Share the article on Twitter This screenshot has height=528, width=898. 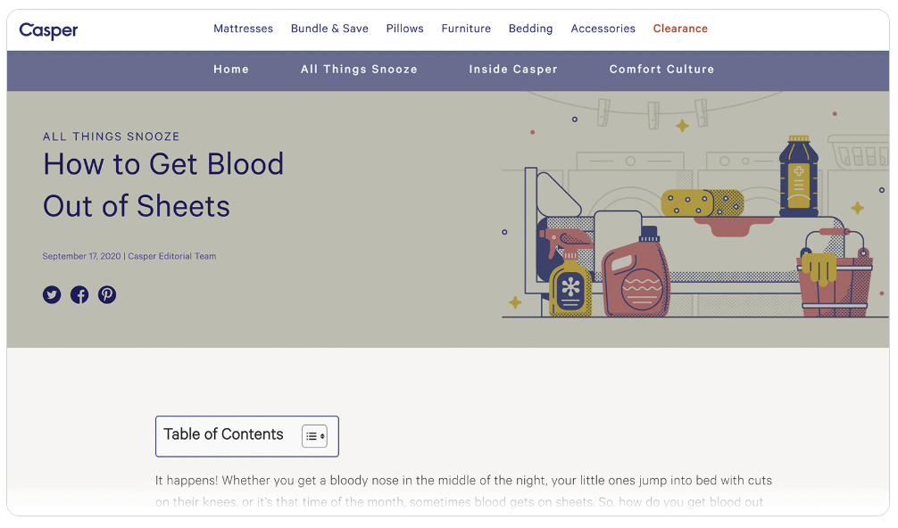52,294
